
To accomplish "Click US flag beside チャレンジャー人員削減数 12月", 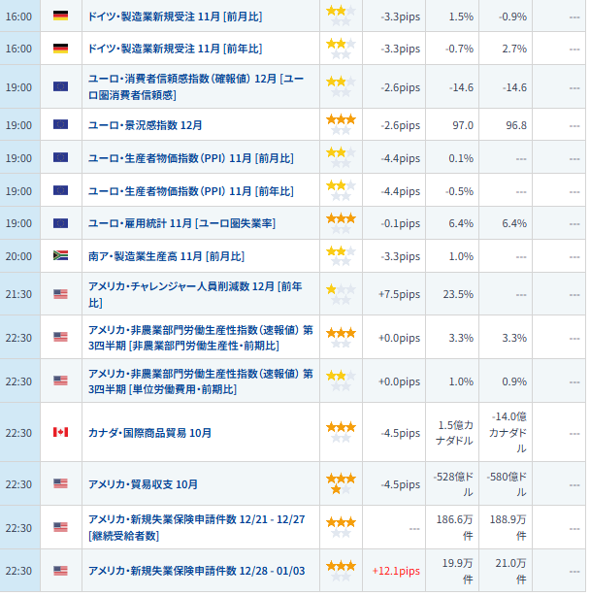I will pyautogui.click(x=60, y=294).
